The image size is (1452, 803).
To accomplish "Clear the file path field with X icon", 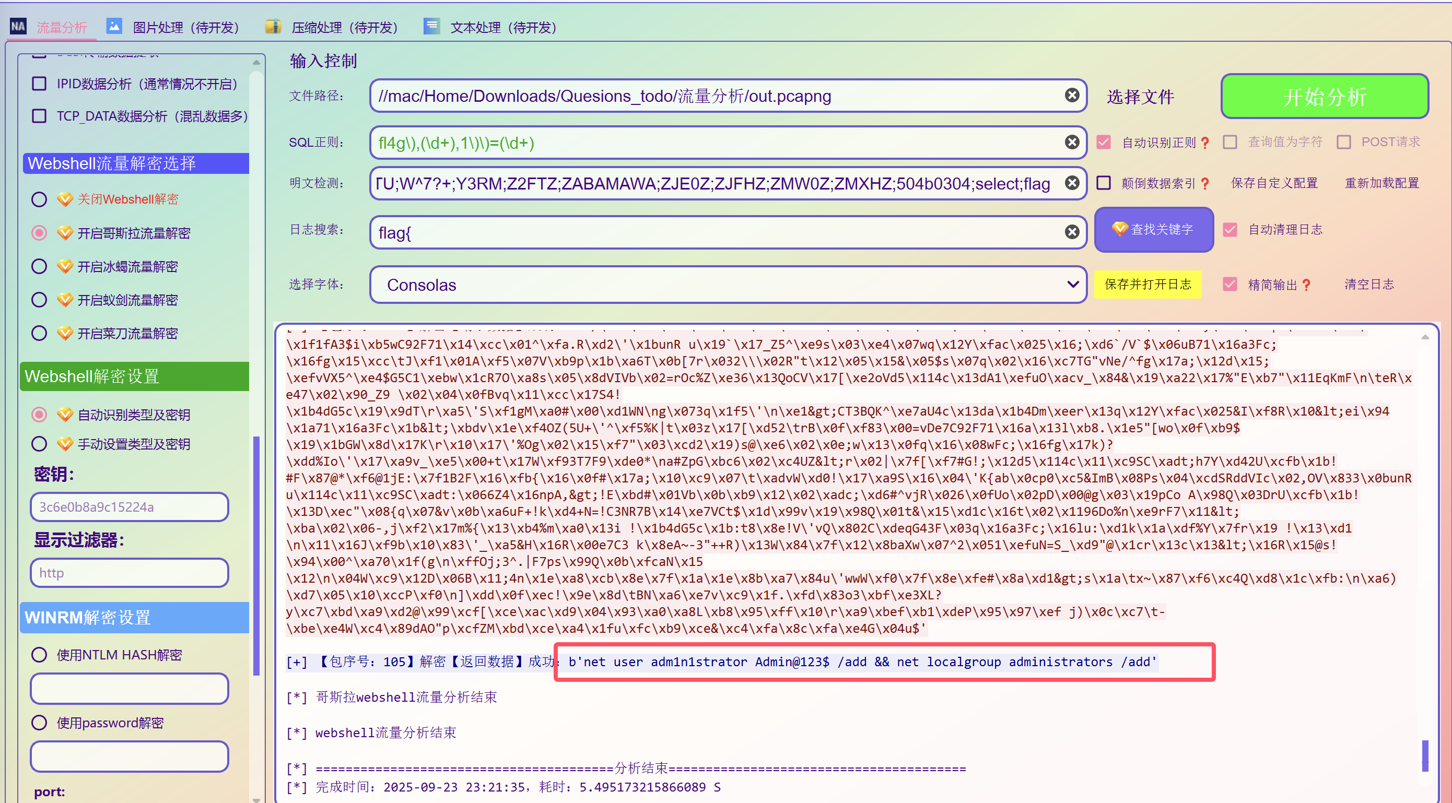I will pyautogui.click(x=1072, y=95).
